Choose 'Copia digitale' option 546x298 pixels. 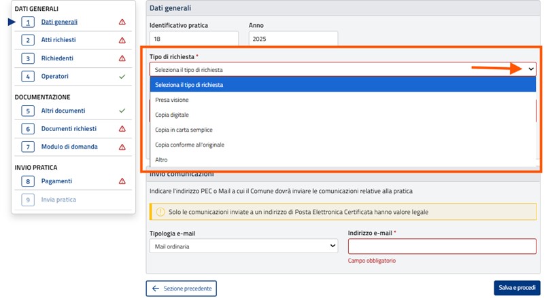pyautogui.click(x=172, y=115)
